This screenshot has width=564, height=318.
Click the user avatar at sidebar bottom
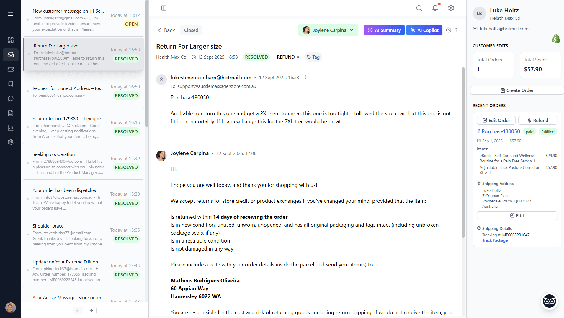[11, 307]
